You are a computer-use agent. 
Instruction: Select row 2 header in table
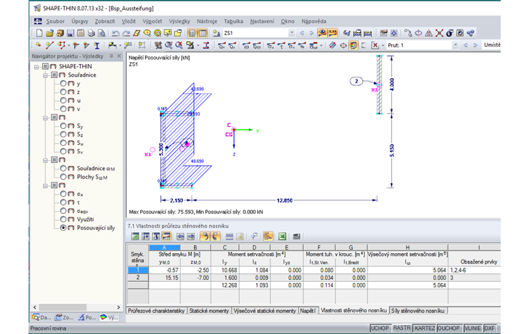(x=138, y=278)
